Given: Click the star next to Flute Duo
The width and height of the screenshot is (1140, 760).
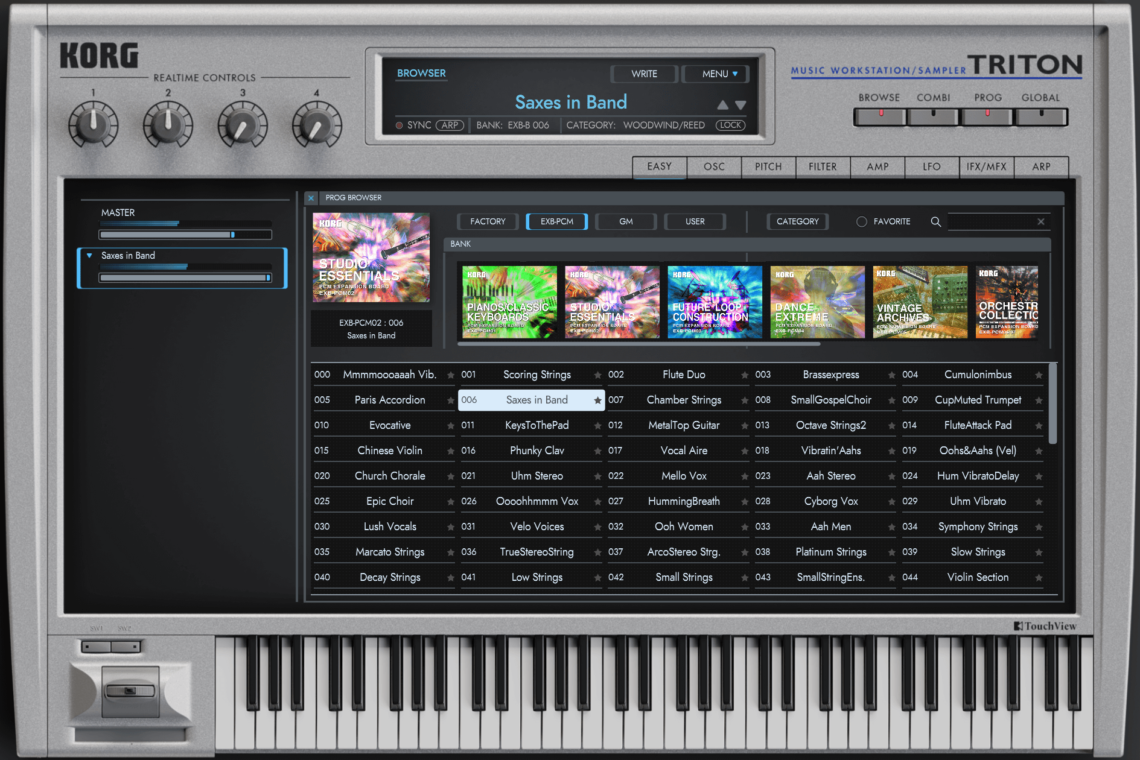Looking at the screenshot, I should [x=745, y=375].
